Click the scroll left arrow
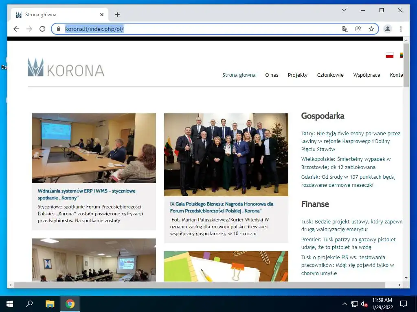This screenshot has width=417, height=312. click(11, 285)
